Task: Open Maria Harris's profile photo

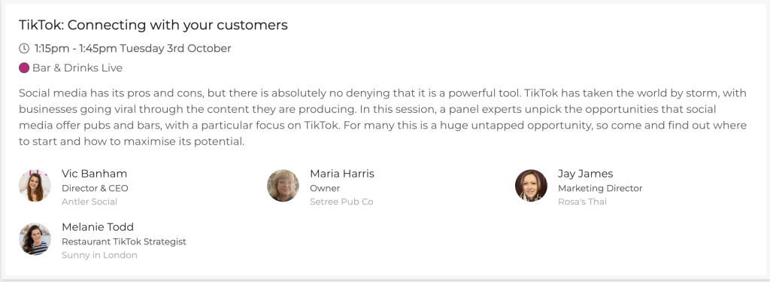Action: [x=283, y=186]
